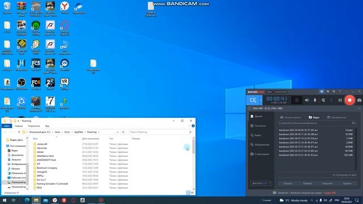363x204 pixels.
Task: Open Bandicam help question mark icon
Action: coord(340,91)
